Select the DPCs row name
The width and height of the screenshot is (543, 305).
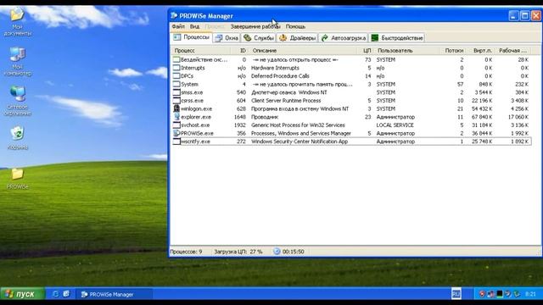click(x=187, y=76)
